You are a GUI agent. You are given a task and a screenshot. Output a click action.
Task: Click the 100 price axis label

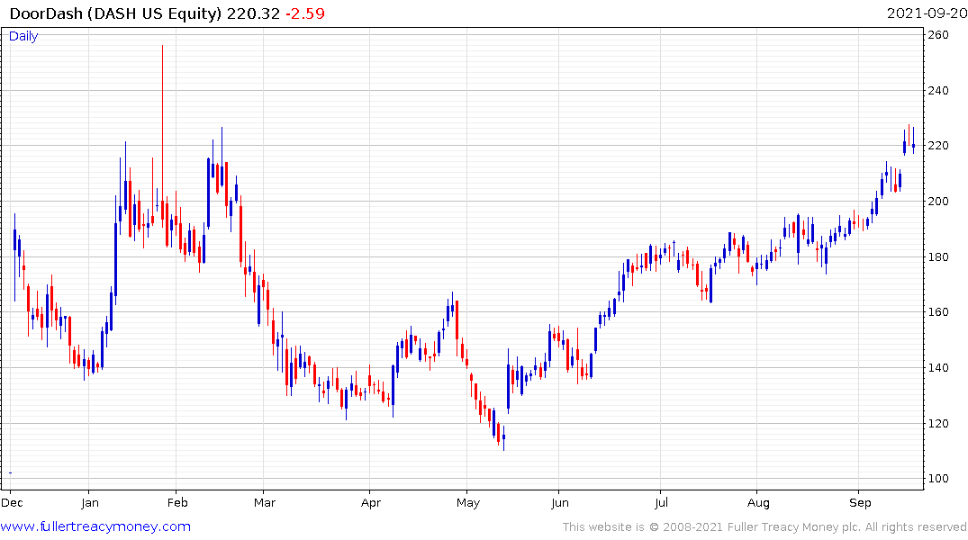point(937,478)
